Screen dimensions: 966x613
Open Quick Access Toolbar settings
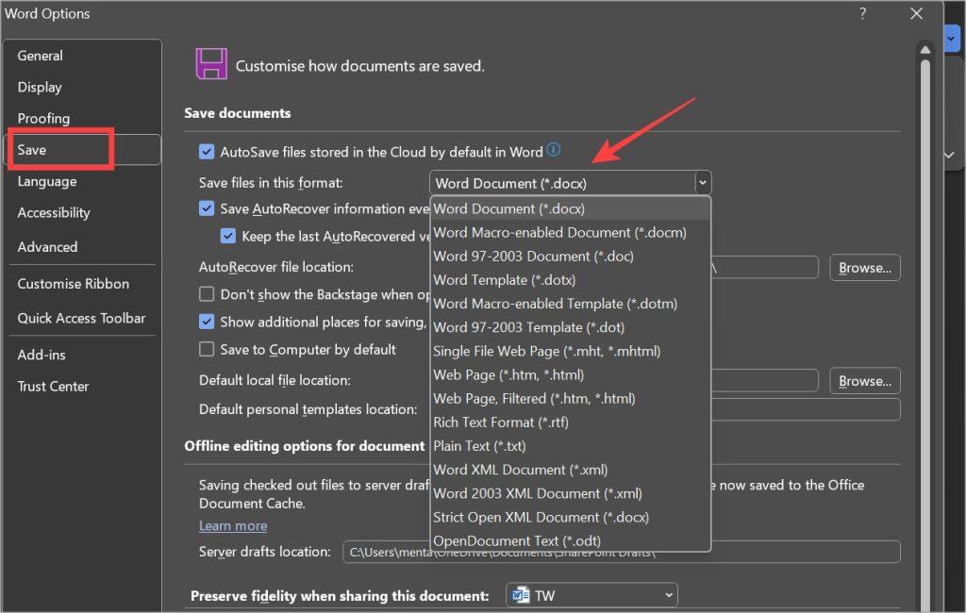pos(83,318)
